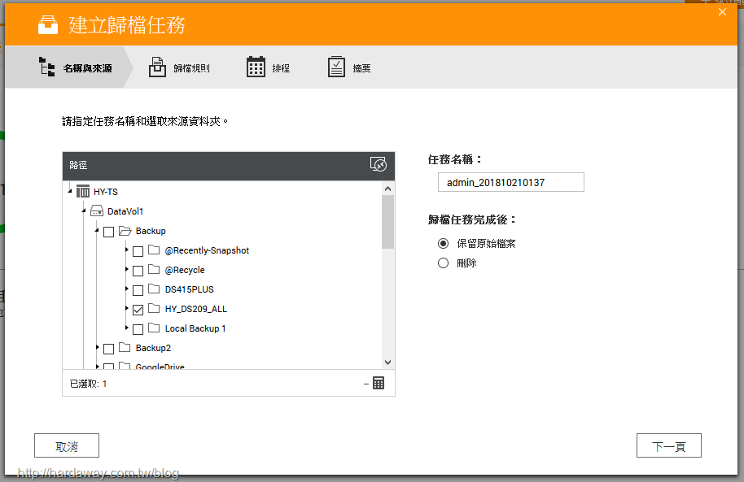744x482 pixels.
Task: Expand the @Recently-Snapshot folder
Action: 127,250
